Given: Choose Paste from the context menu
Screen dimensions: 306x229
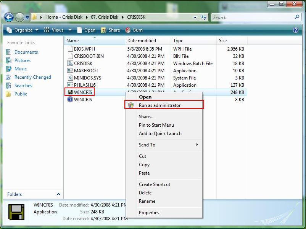Looking at the screenshot, I should click(x=164, y=173).
